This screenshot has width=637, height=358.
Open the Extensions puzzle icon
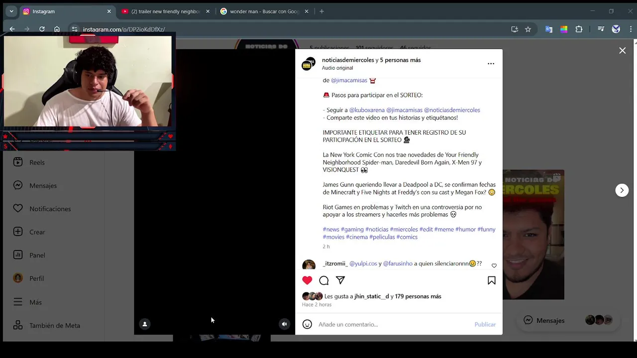point(579,29)
